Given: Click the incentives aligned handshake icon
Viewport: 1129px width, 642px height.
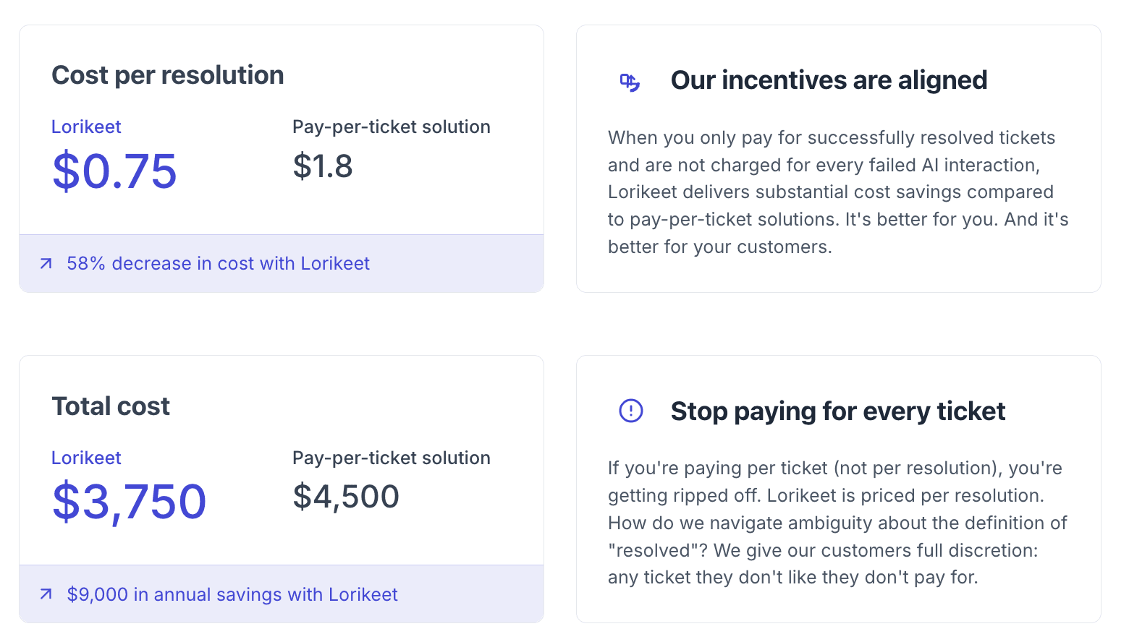Looking at the screenshot, I should pyautogui.click(x=630, y=82).
